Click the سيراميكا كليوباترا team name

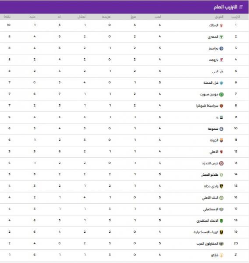[x=207, y=106]
